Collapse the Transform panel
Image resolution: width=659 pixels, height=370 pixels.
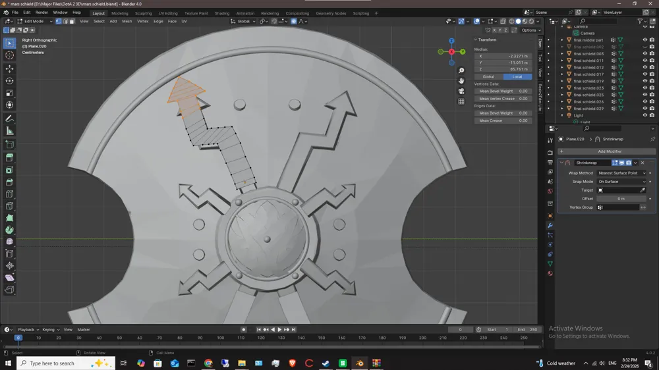pos(476,40)
